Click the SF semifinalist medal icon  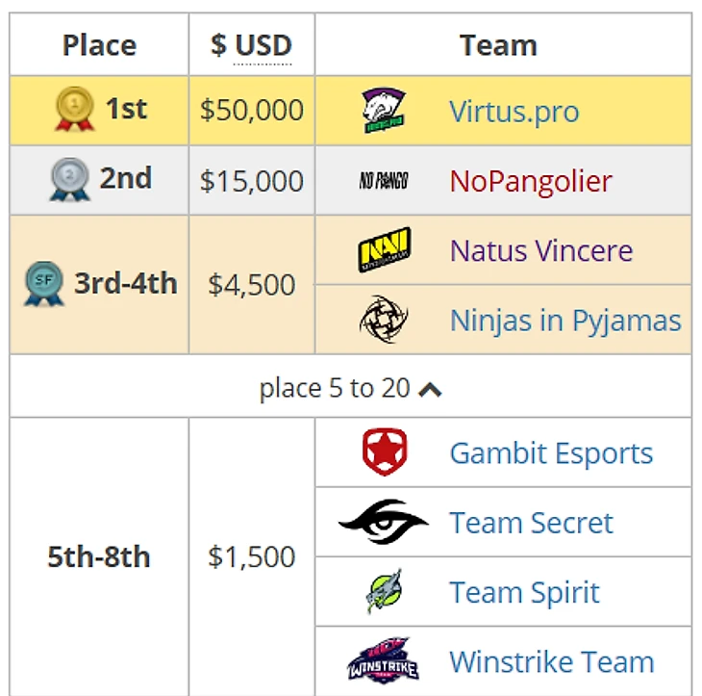coord(43,284)
